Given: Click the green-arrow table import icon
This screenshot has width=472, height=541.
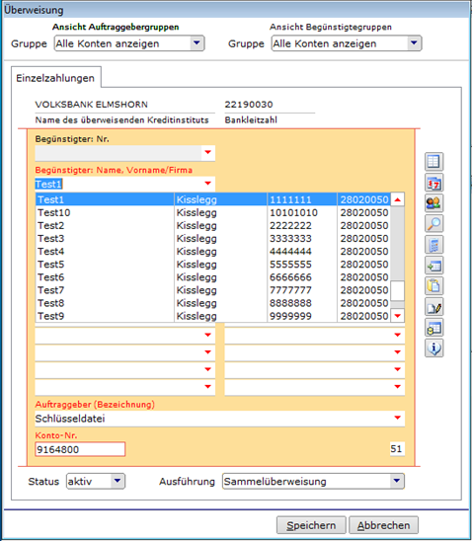Looking at the screenshot, I should tap(433, 265).
